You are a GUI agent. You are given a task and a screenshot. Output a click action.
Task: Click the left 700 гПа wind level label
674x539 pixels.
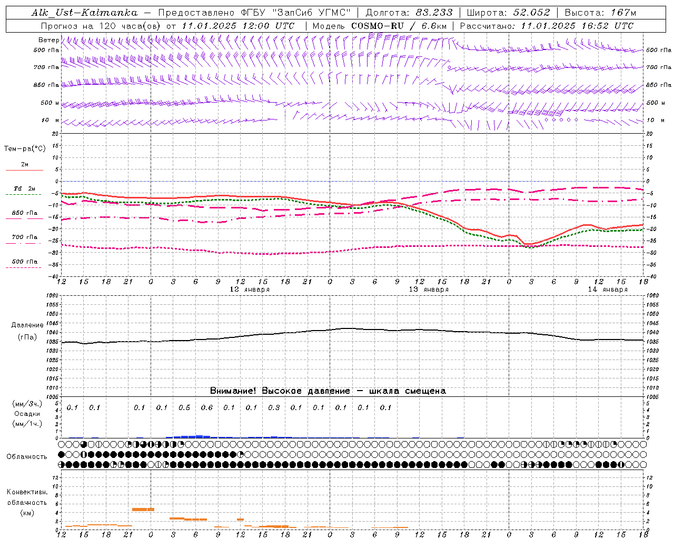(x=46, y=67)
